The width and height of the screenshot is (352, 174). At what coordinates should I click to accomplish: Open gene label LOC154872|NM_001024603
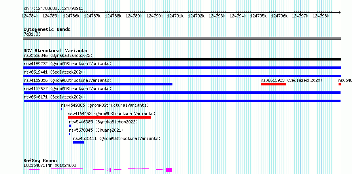coord(50,165)
